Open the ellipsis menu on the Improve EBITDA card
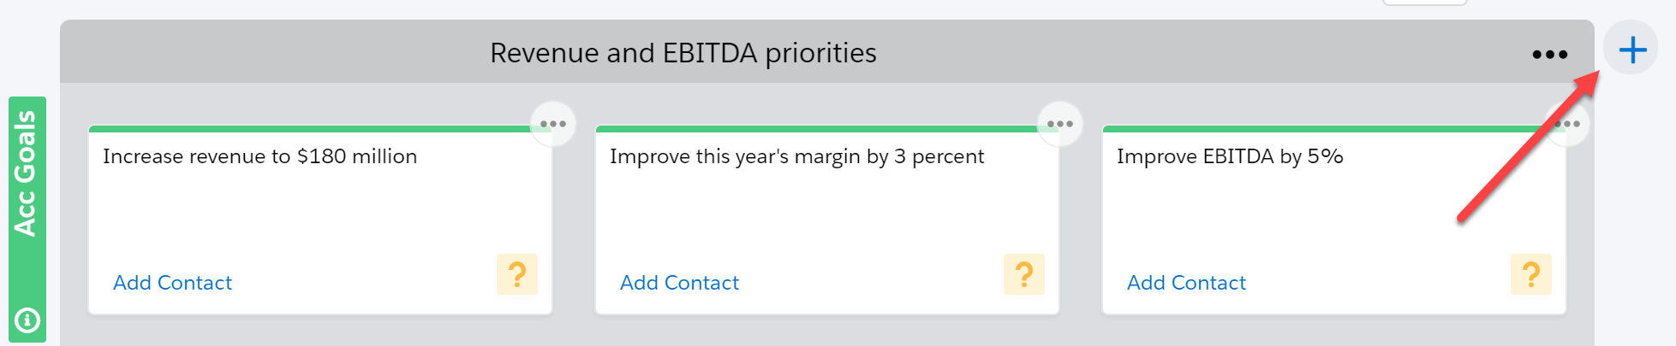 click(x=1567, y=124)
